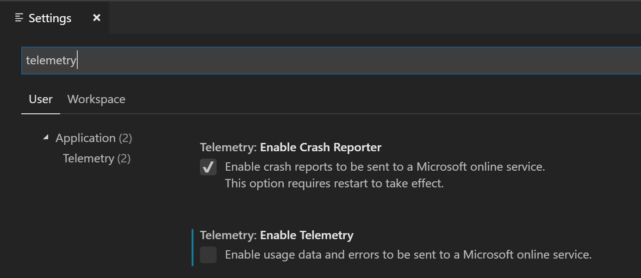Screen dimensions: 641x278
Task: Click the Settings editor list icon
Action: pyautogui.click(x=19, y=18)
